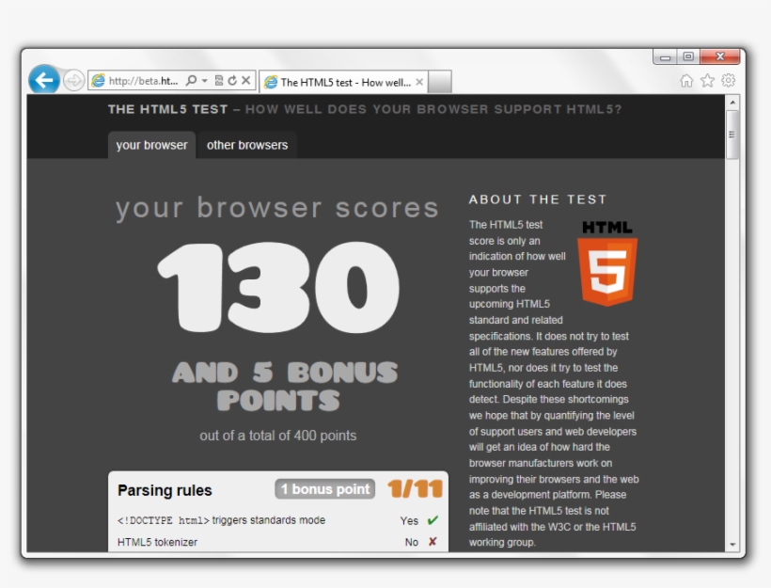The image size is (771, 588).
Task: Click the scrollbar up arrow
Action: pyautogui.click(x=732, y=102)
